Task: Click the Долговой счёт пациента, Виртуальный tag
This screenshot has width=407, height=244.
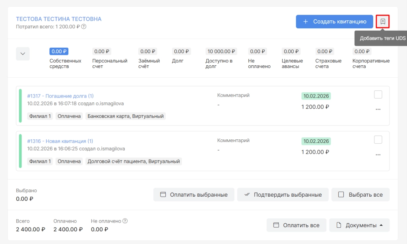Action: pos(134,161)
